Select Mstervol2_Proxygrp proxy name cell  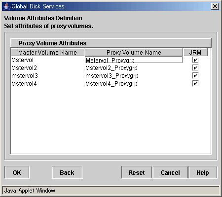tap(134, 68)
